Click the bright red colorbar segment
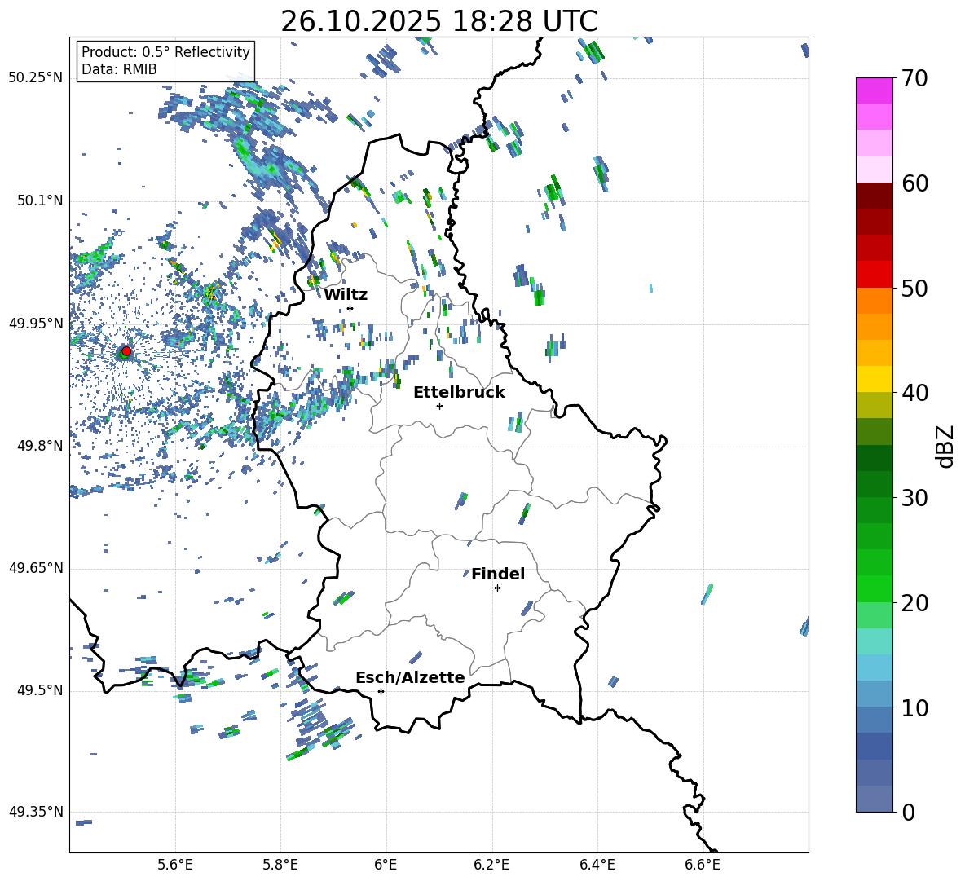 875,274
